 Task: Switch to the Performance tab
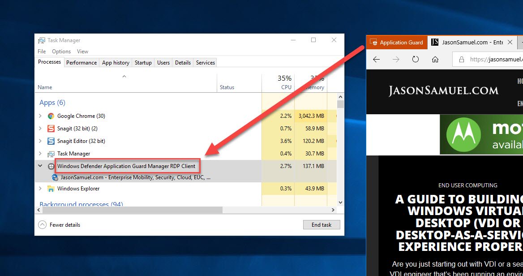point(81,62)
